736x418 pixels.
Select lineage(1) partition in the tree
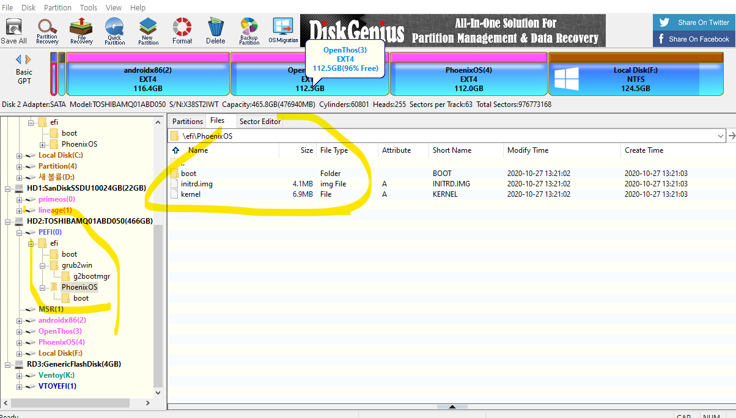click(x=55, y=210)
